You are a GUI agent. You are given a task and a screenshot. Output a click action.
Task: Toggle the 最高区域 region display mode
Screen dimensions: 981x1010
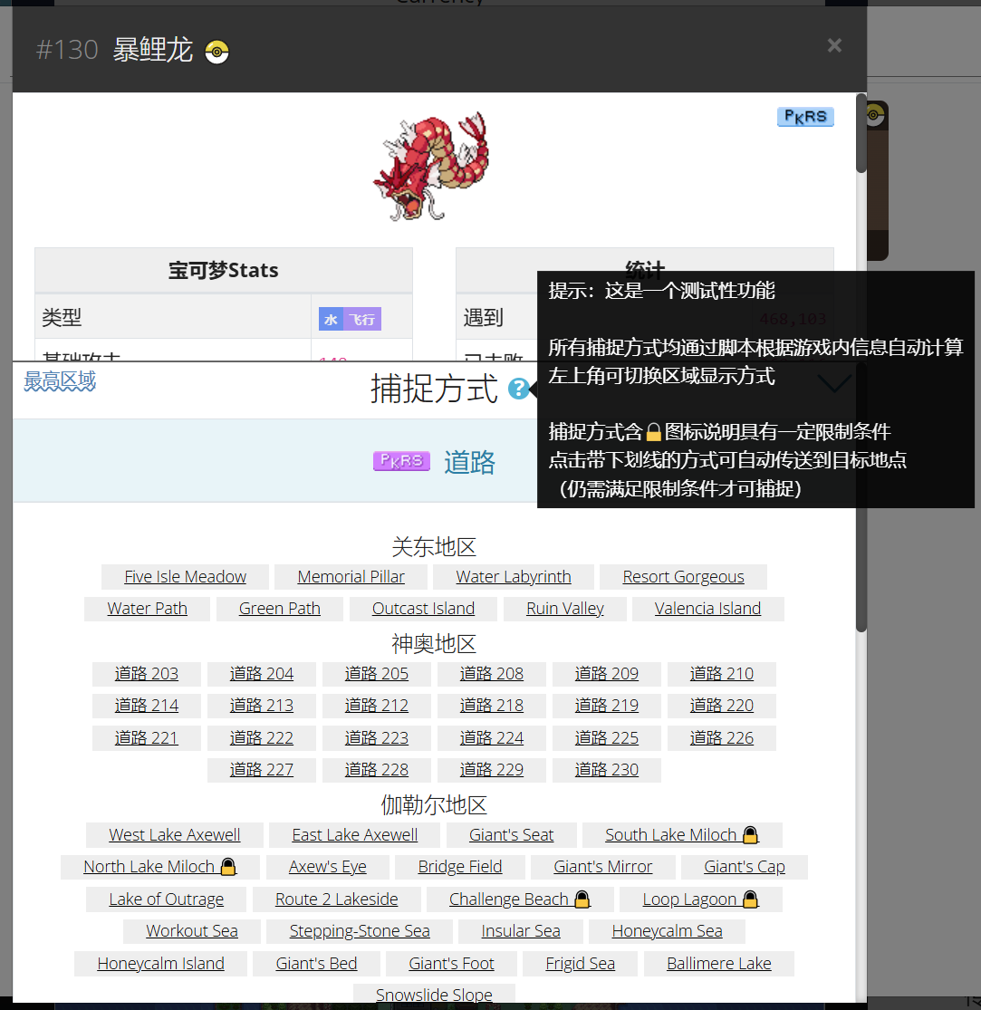[x=60, y=381]
